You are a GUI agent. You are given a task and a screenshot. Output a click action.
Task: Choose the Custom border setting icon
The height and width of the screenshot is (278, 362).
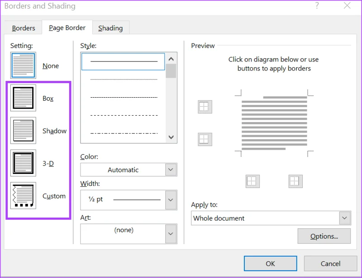(x=23, y=196)
